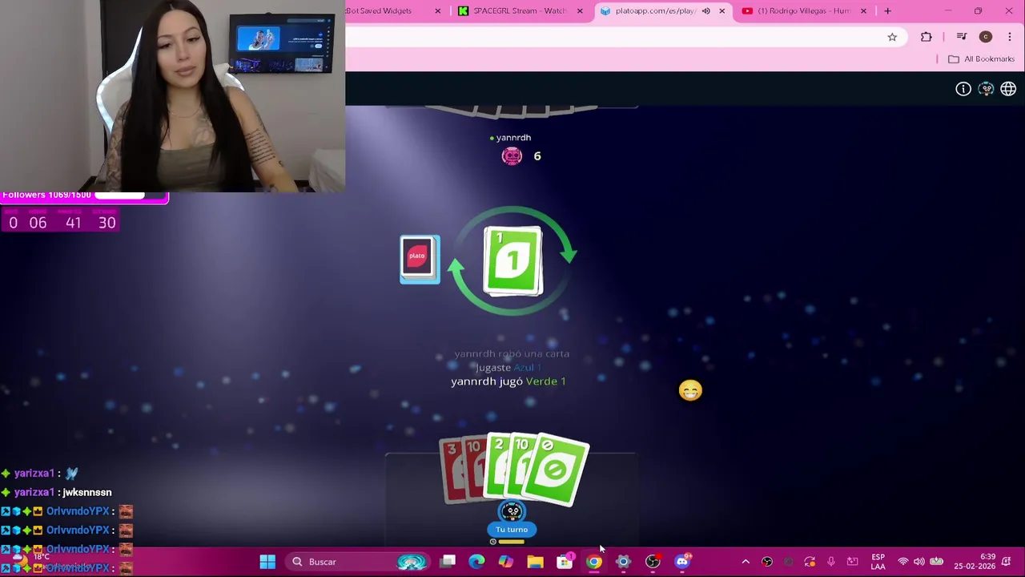Image resolution: width=1025 pixels, height=577 pixels.
Task: Click the 'yannrdh robó una carta' log line
Action: pos(512,353)
